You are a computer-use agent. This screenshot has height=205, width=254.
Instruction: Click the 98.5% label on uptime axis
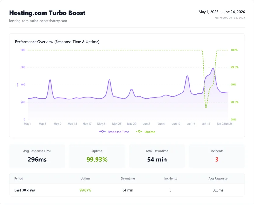click(234, 102)
